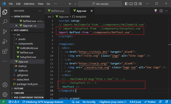Click the VS Code logo icon
Image resolution: width=171 pixels, height=104 pixels.
4,4
